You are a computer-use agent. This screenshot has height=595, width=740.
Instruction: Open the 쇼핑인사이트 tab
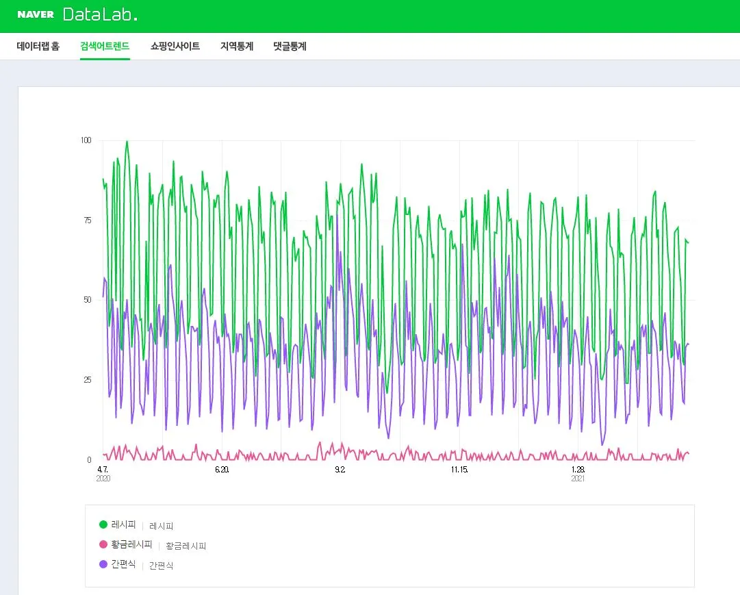pos(175,47)
